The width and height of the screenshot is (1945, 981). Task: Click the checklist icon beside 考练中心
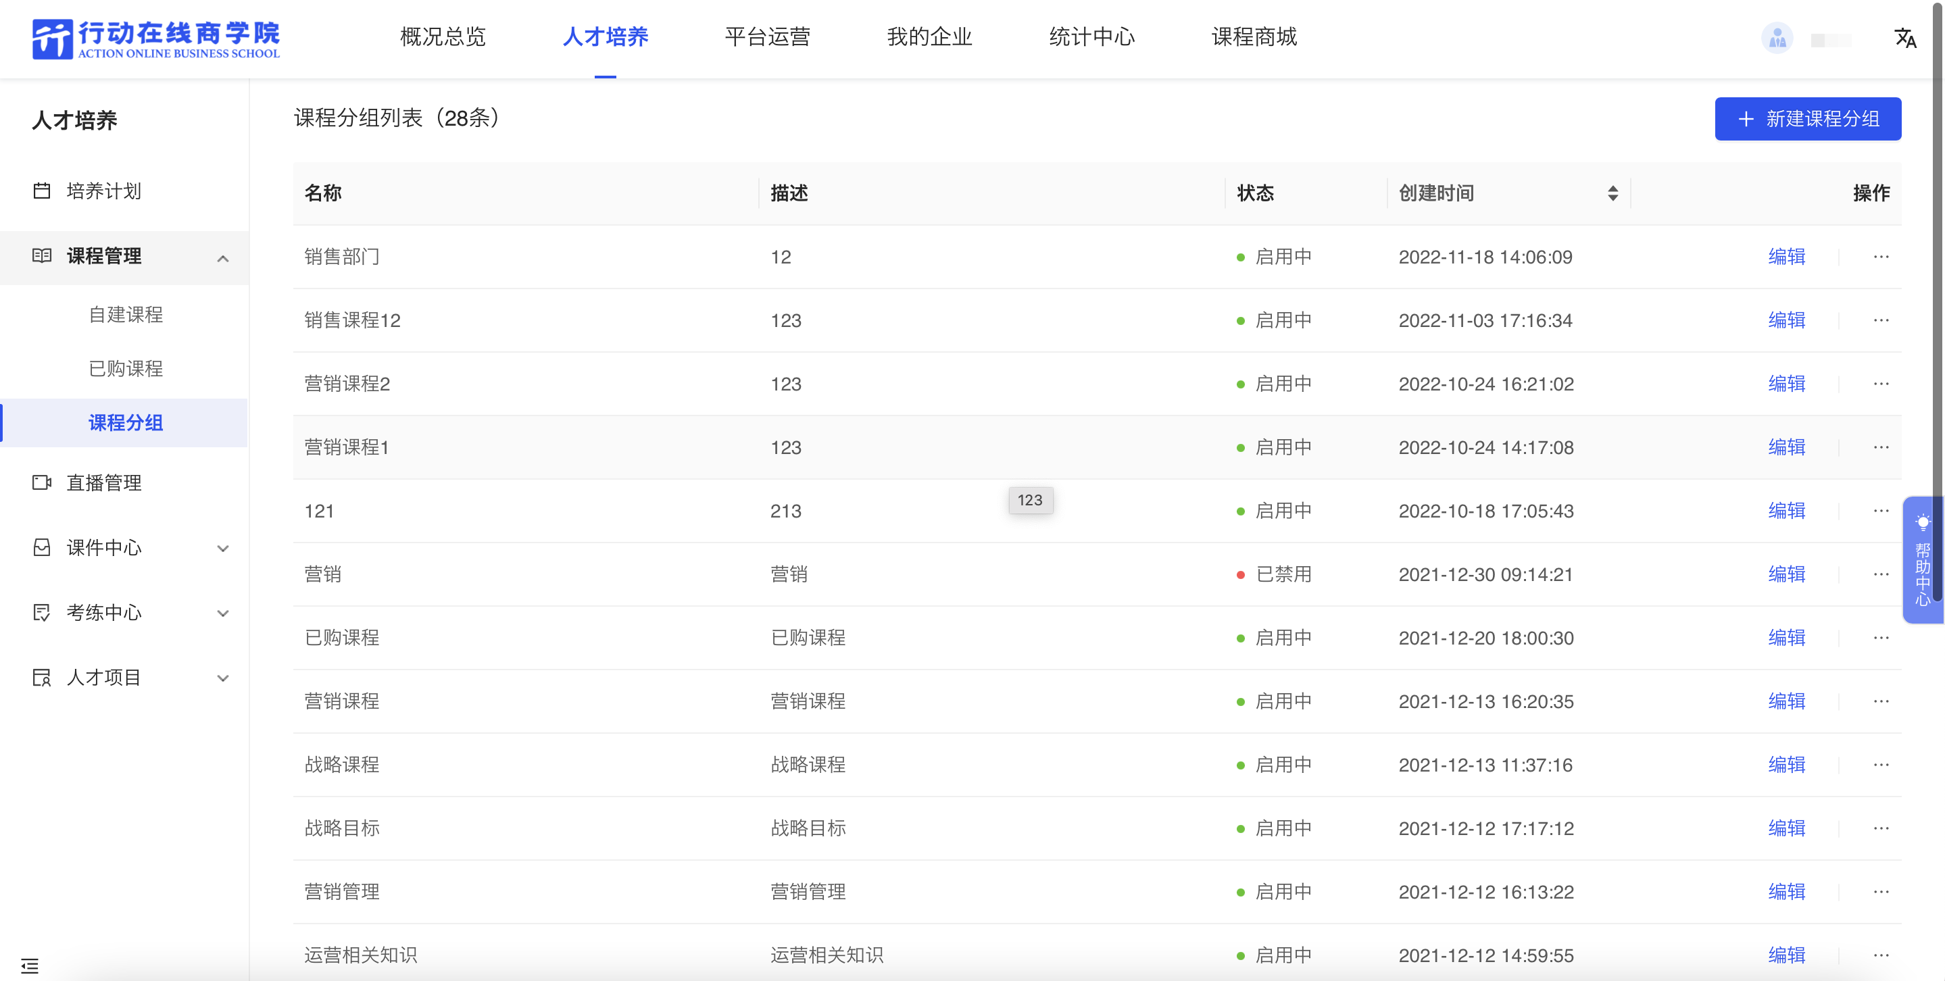click(x=43, y=612)
